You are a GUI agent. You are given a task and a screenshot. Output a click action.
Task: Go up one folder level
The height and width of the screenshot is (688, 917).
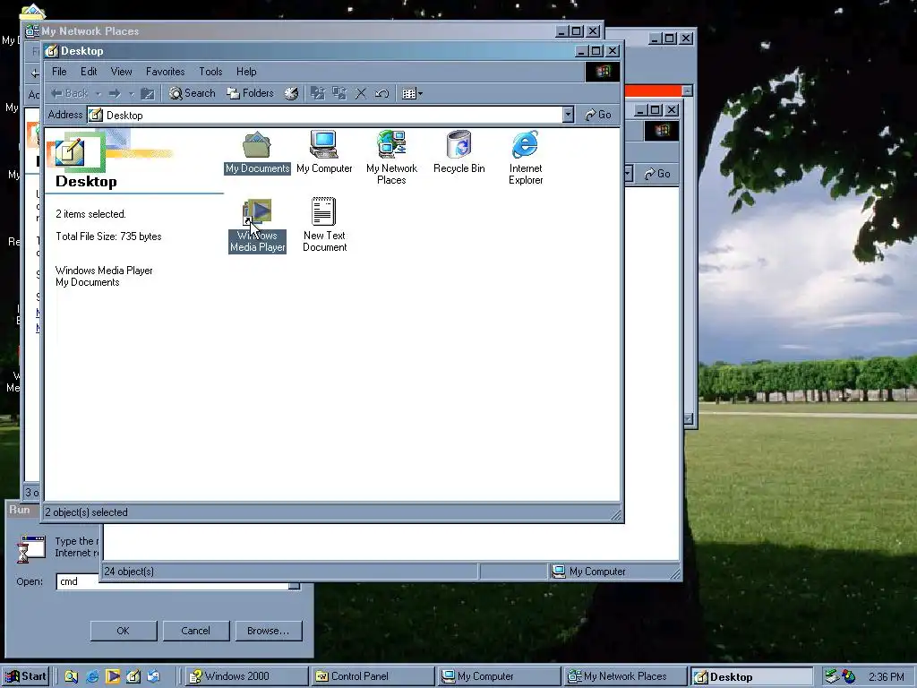point(148,93)
